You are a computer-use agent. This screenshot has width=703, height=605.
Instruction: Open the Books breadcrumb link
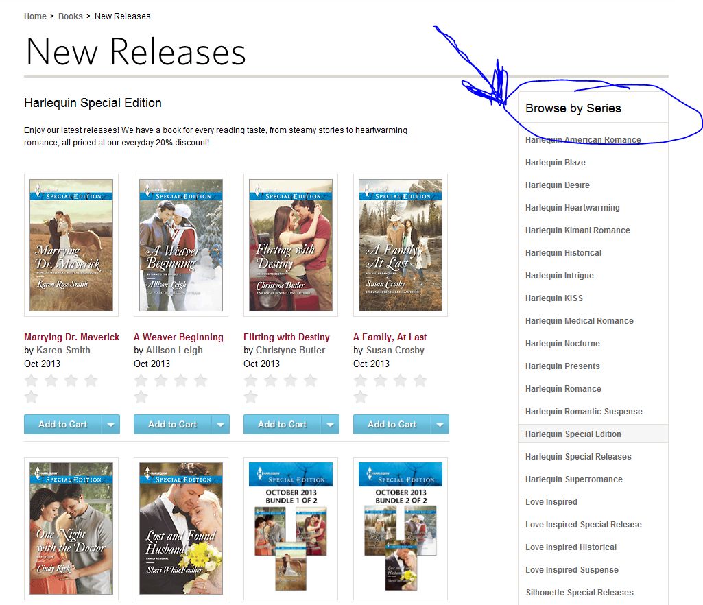click(71, 16)
